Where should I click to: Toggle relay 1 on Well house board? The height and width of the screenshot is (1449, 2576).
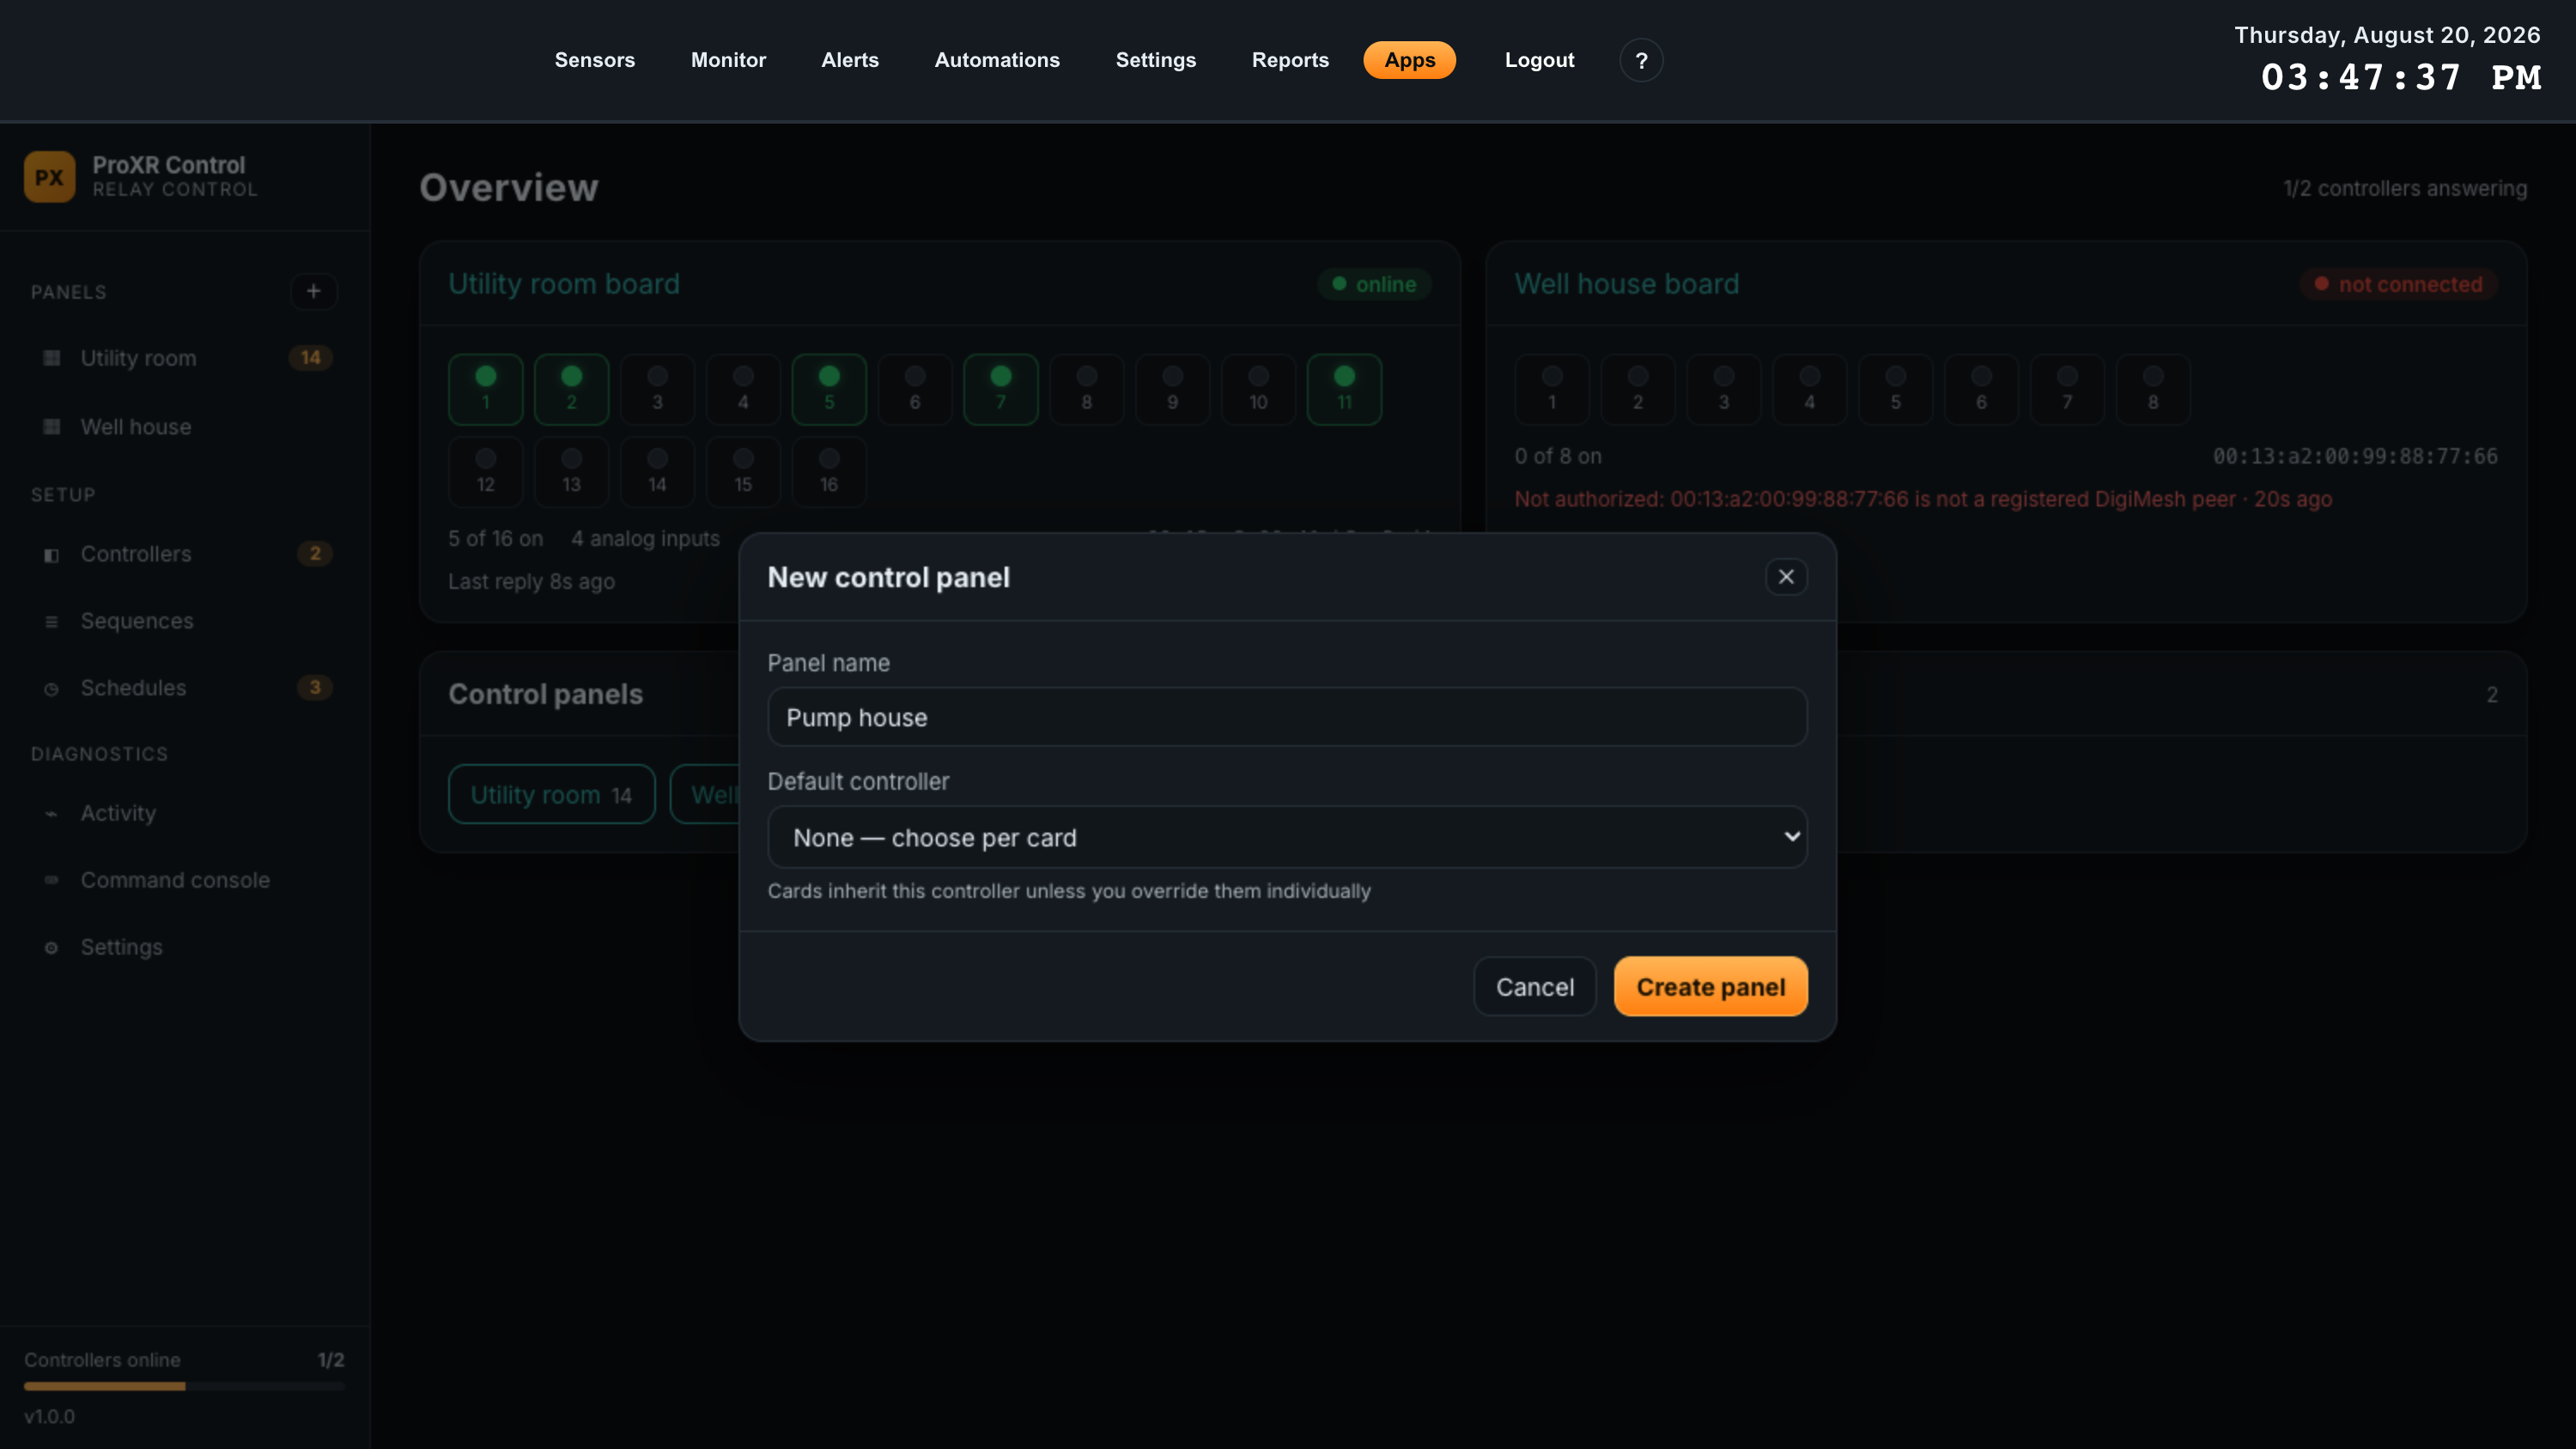pyautogui.click(x=1552, y=389)
